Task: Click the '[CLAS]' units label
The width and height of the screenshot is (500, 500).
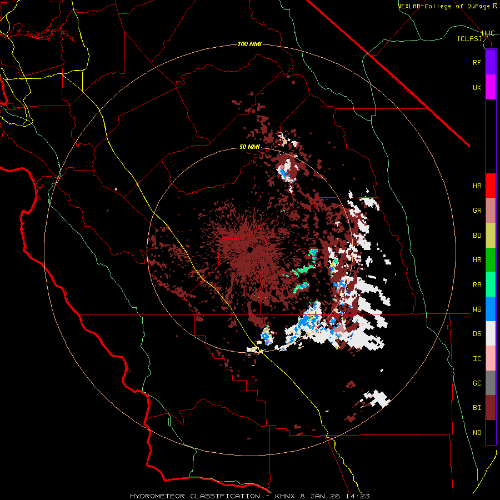Action: click(x=469, y=38)
